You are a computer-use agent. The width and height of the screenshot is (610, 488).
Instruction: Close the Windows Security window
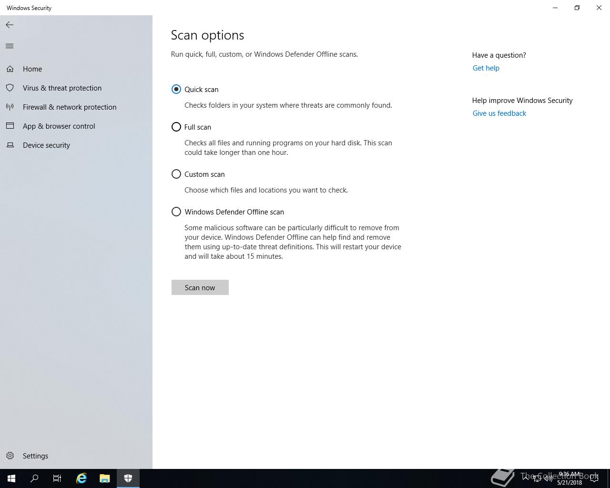(x=599, y=8)
